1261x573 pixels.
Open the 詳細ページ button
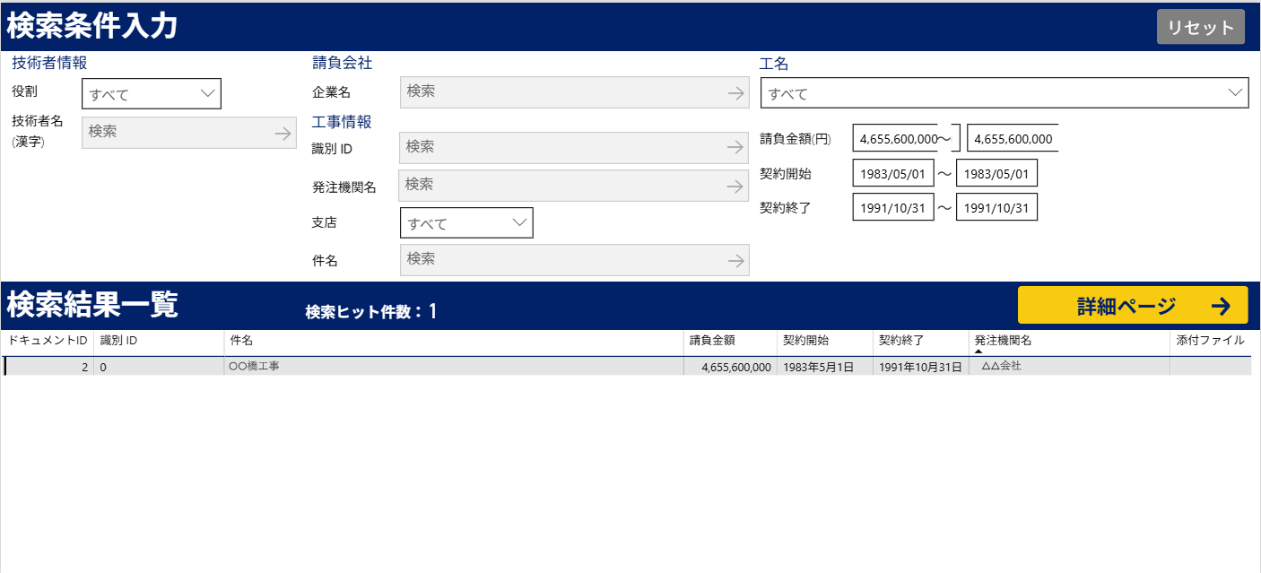coord(1132,306)
